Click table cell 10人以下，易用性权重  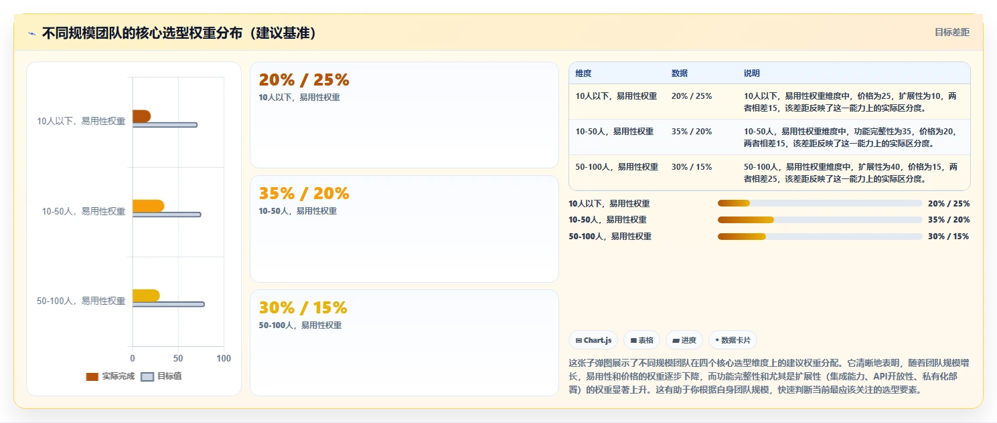tap(616, 96)
